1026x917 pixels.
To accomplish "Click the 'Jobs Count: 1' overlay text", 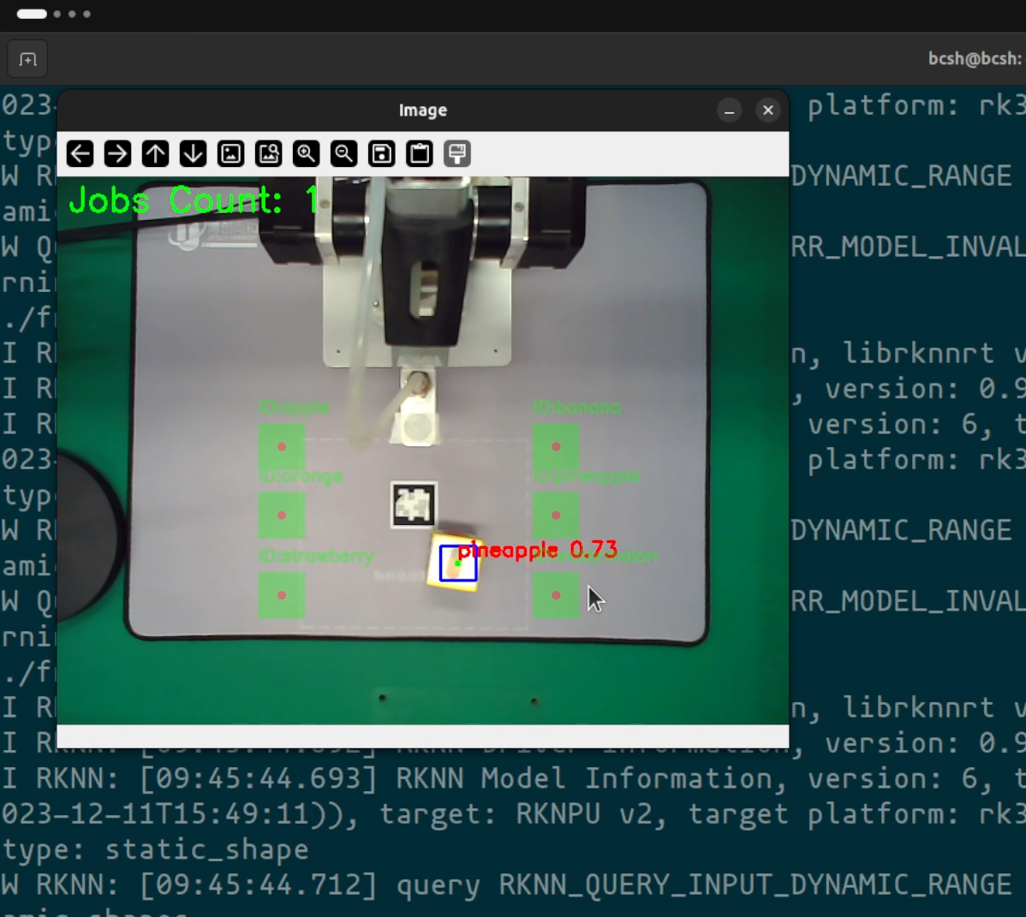I will point(194,200).
